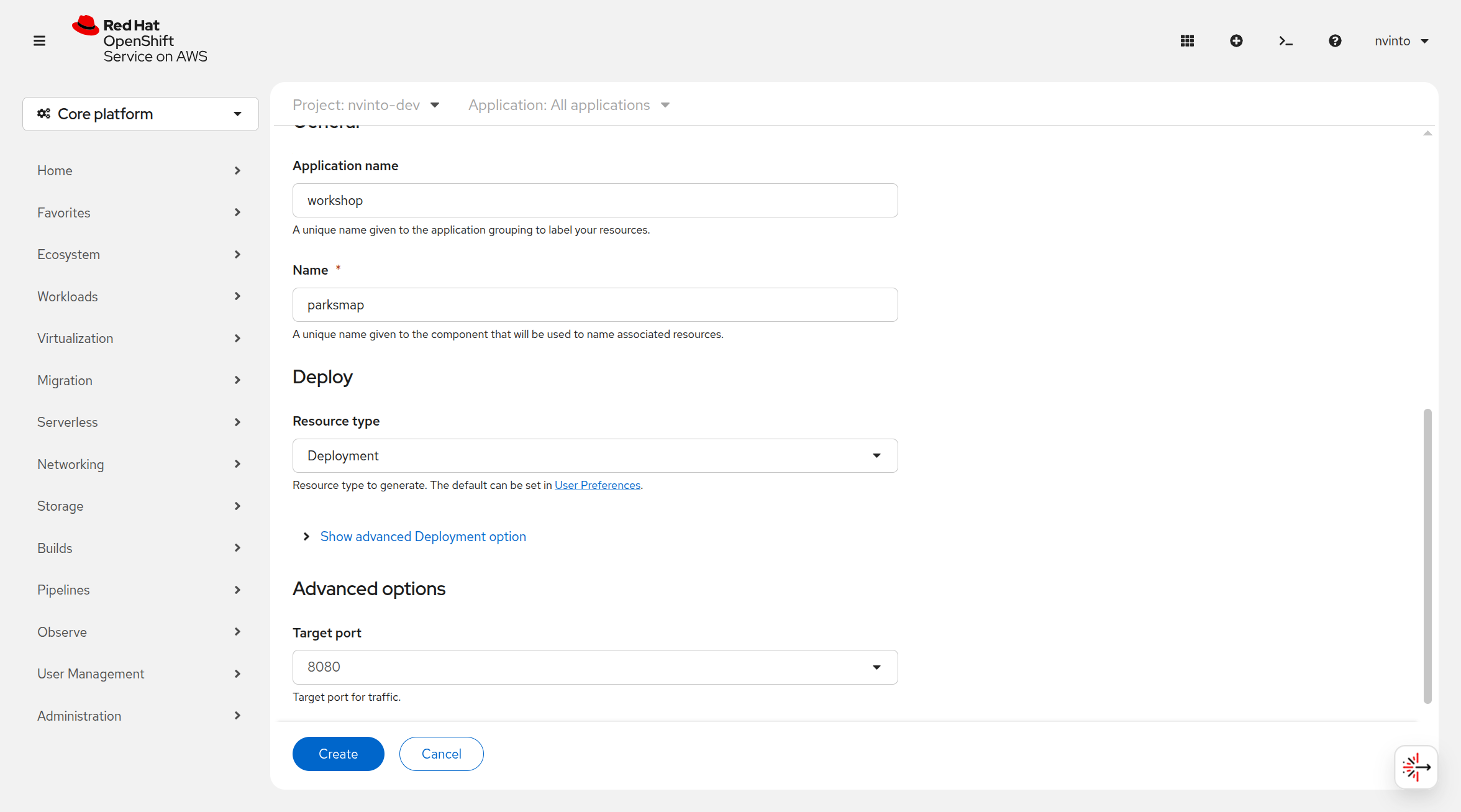Click the Builds chevron arrow
The height and width of the screenshot is (812, 1461).
tap(237, 548)
